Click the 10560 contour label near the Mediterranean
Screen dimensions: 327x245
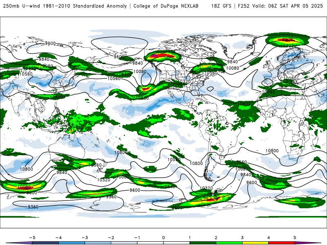point(269,91)
